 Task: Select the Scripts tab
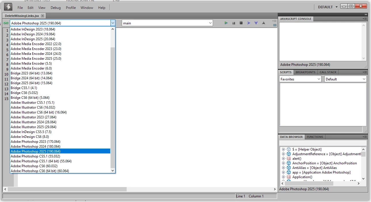(286, 72)
